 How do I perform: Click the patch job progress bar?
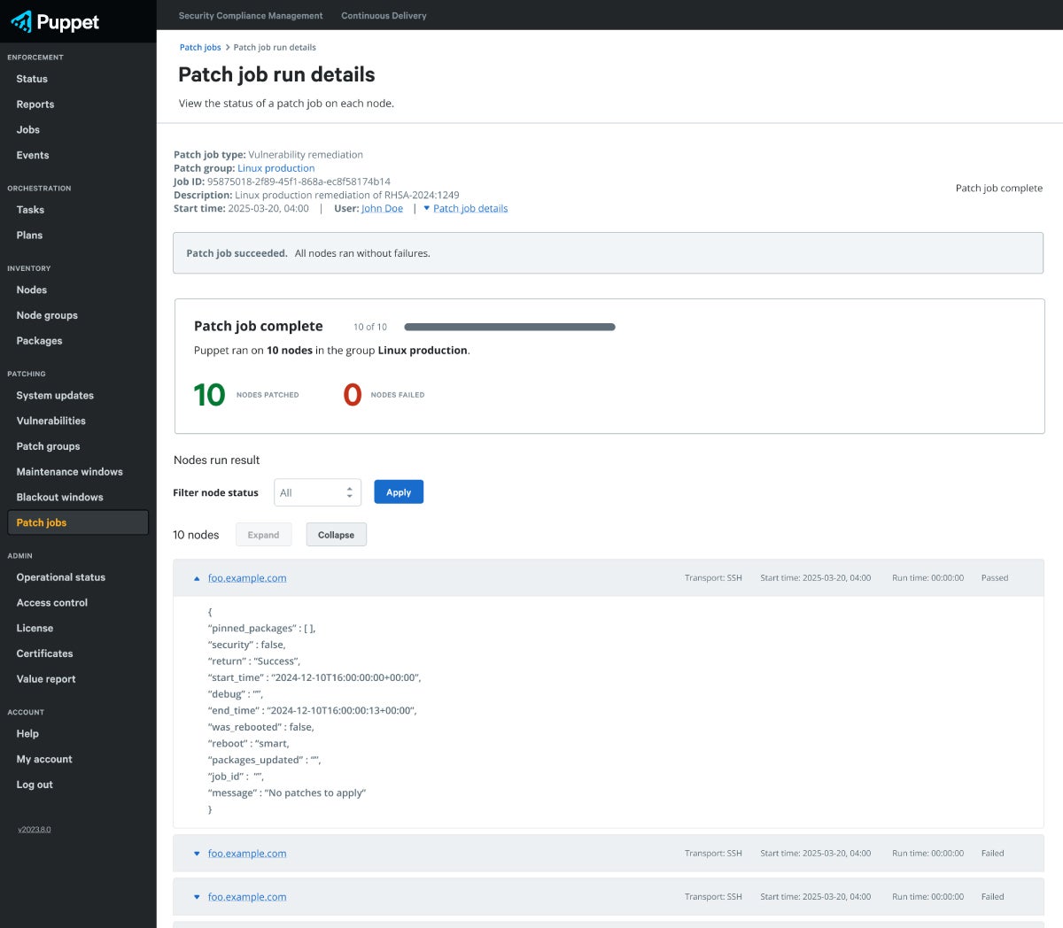pyautogui.click(x=509, y=327)
